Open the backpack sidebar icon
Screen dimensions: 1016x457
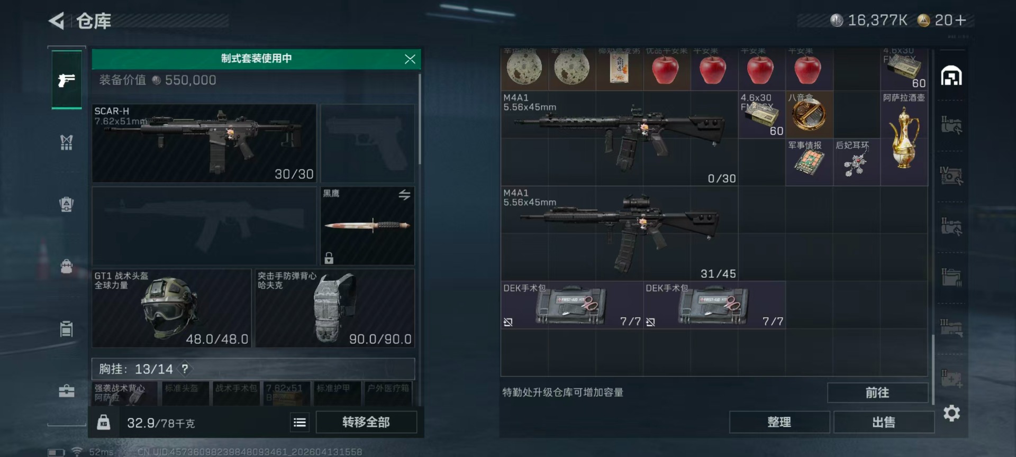pyautogui.click(x=66, y=266)
